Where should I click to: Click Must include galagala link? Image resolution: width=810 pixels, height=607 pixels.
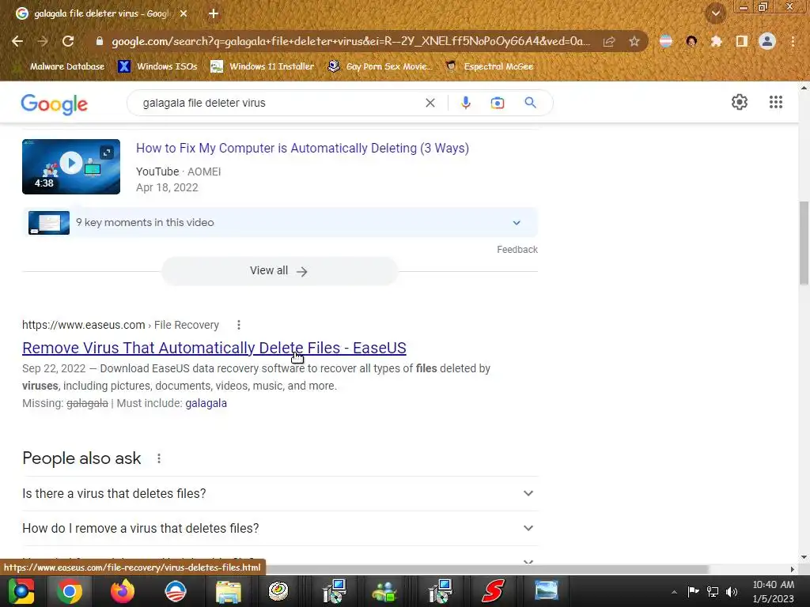[x=206, y=403]
